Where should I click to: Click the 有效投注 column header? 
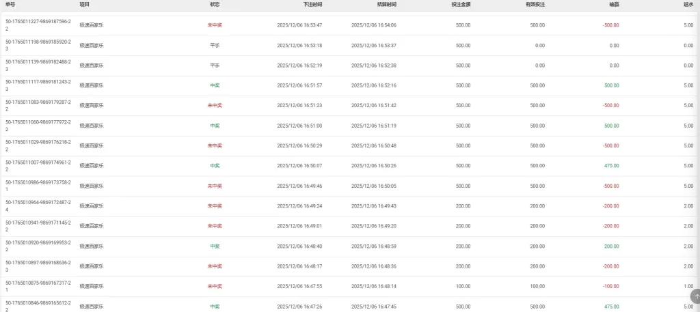[535, 4]
